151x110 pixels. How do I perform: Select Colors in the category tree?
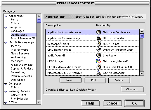point(15,23)
